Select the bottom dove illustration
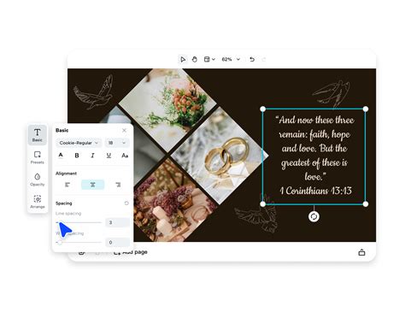This screenshot has height=324, width=405. (257, 215)
